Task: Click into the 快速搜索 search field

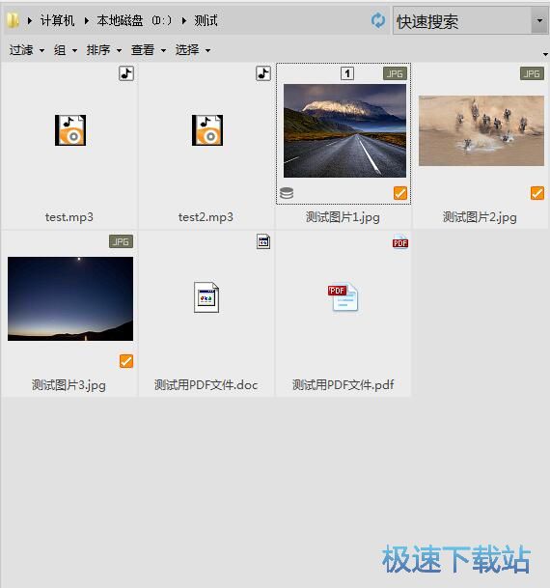Action: click(462, 21)
